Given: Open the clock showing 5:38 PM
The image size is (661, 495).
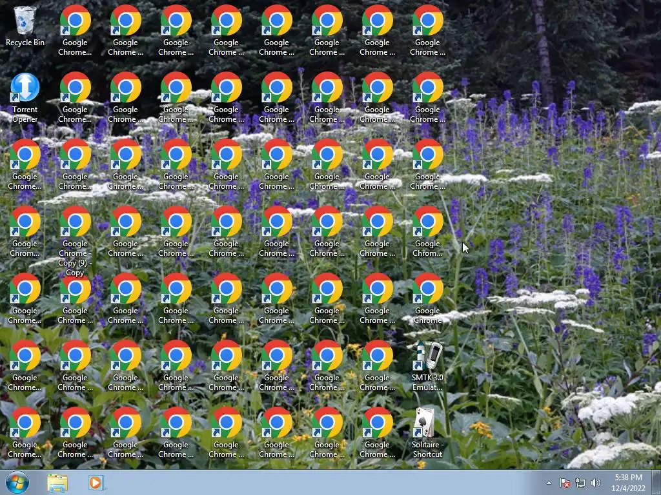Looking at the screenshot, I should 628,483.
